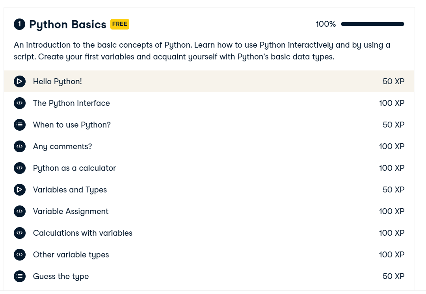Click the FREE badge next to Python Basics
This screenshot has height=294, width=426.
(x=119, y=24)
